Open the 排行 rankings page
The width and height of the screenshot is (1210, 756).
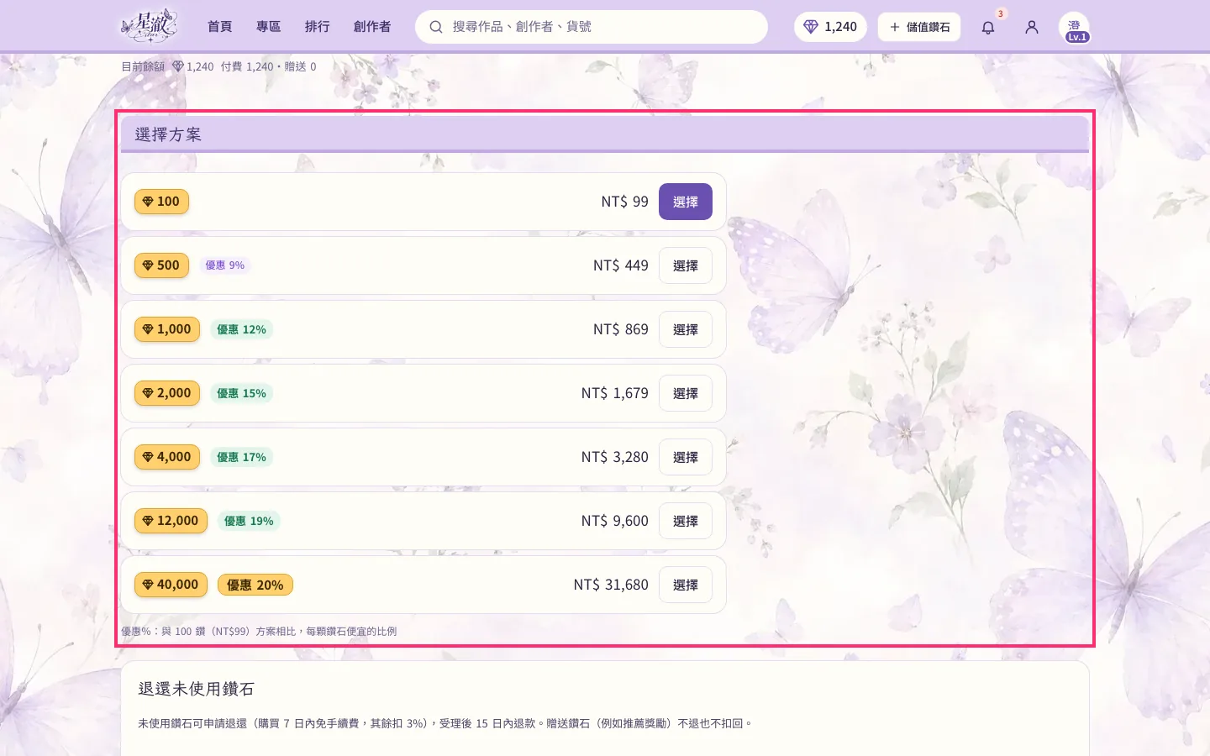coord(318,27)
